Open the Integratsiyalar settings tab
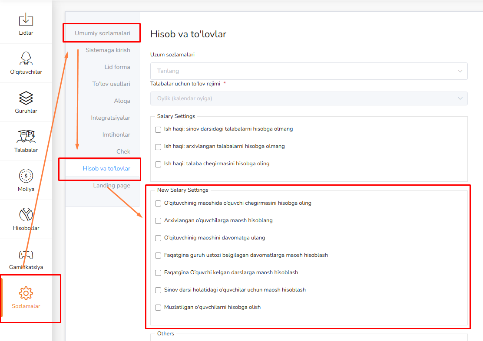The image size is (483, 341). coord(110,118)
